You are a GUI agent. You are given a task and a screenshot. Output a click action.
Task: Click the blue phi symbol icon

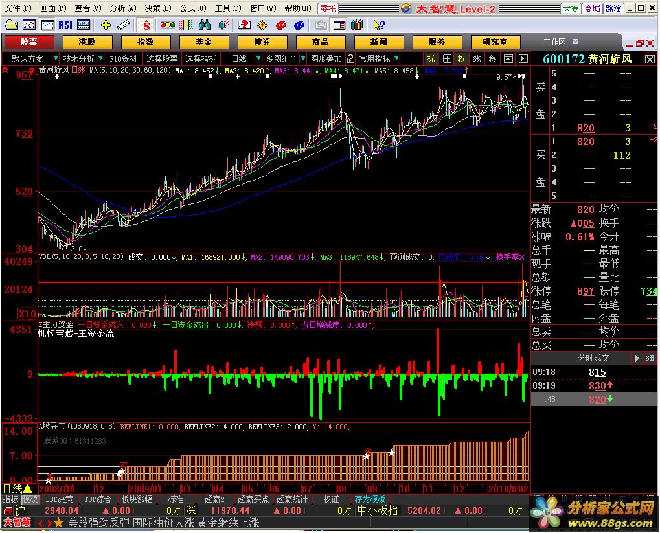click(x=299, y=25)
